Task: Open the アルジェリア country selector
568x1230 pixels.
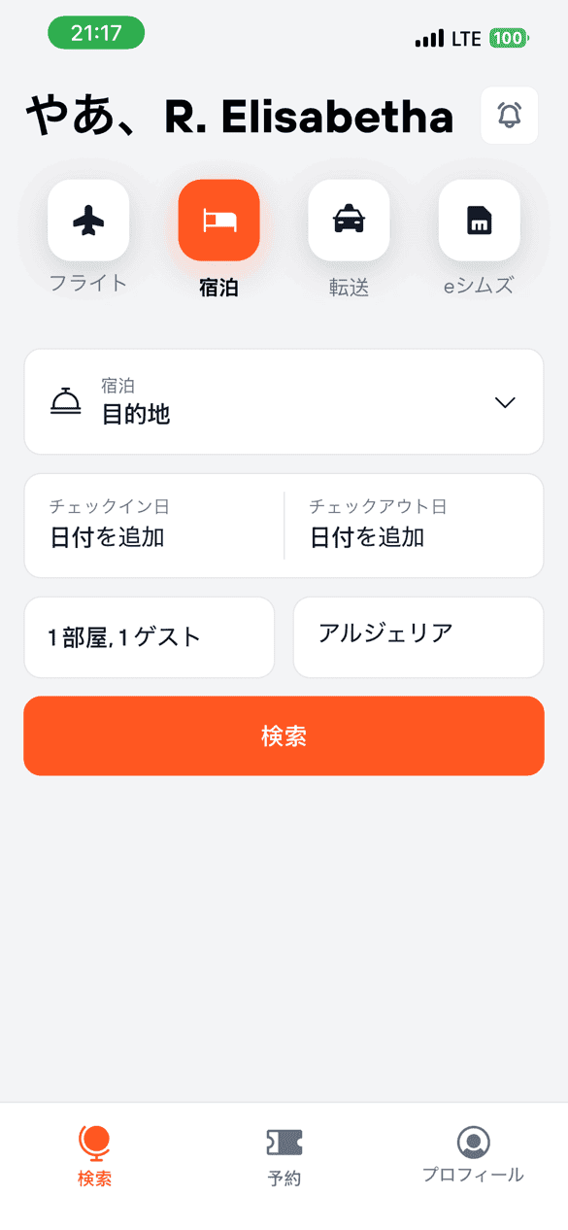Action: coord(418,636)
